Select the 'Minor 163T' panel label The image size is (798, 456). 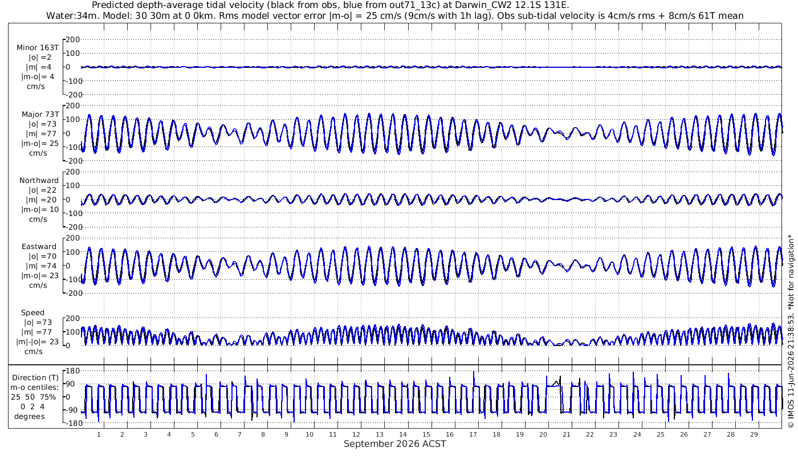coord(38,48)
